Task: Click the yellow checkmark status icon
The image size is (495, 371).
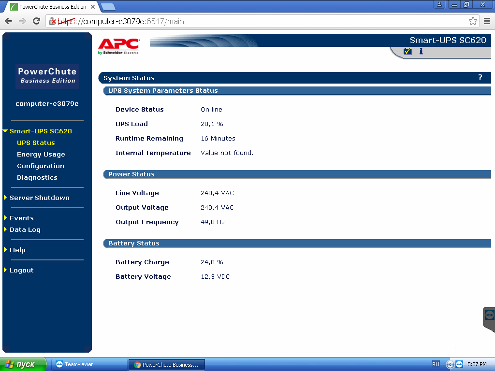Action: tap(408, 51)
